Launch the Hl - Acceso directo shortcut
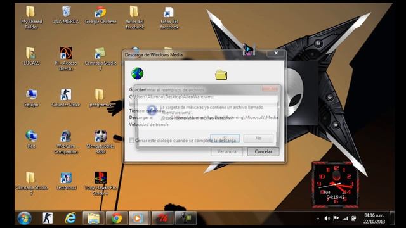Screen dimensions: 406x228 click(66, 59)
